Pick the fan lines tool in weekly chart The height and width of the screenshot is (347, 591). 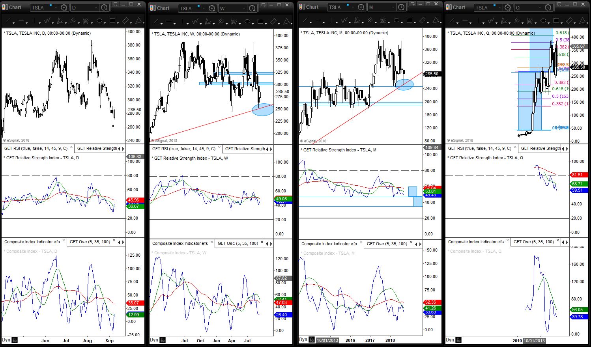tap(208, 21)
